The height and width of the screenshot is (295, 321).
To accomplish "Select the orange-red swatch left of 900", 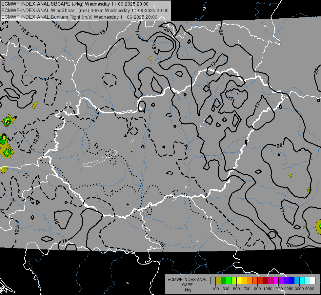I will pos(255,280).
